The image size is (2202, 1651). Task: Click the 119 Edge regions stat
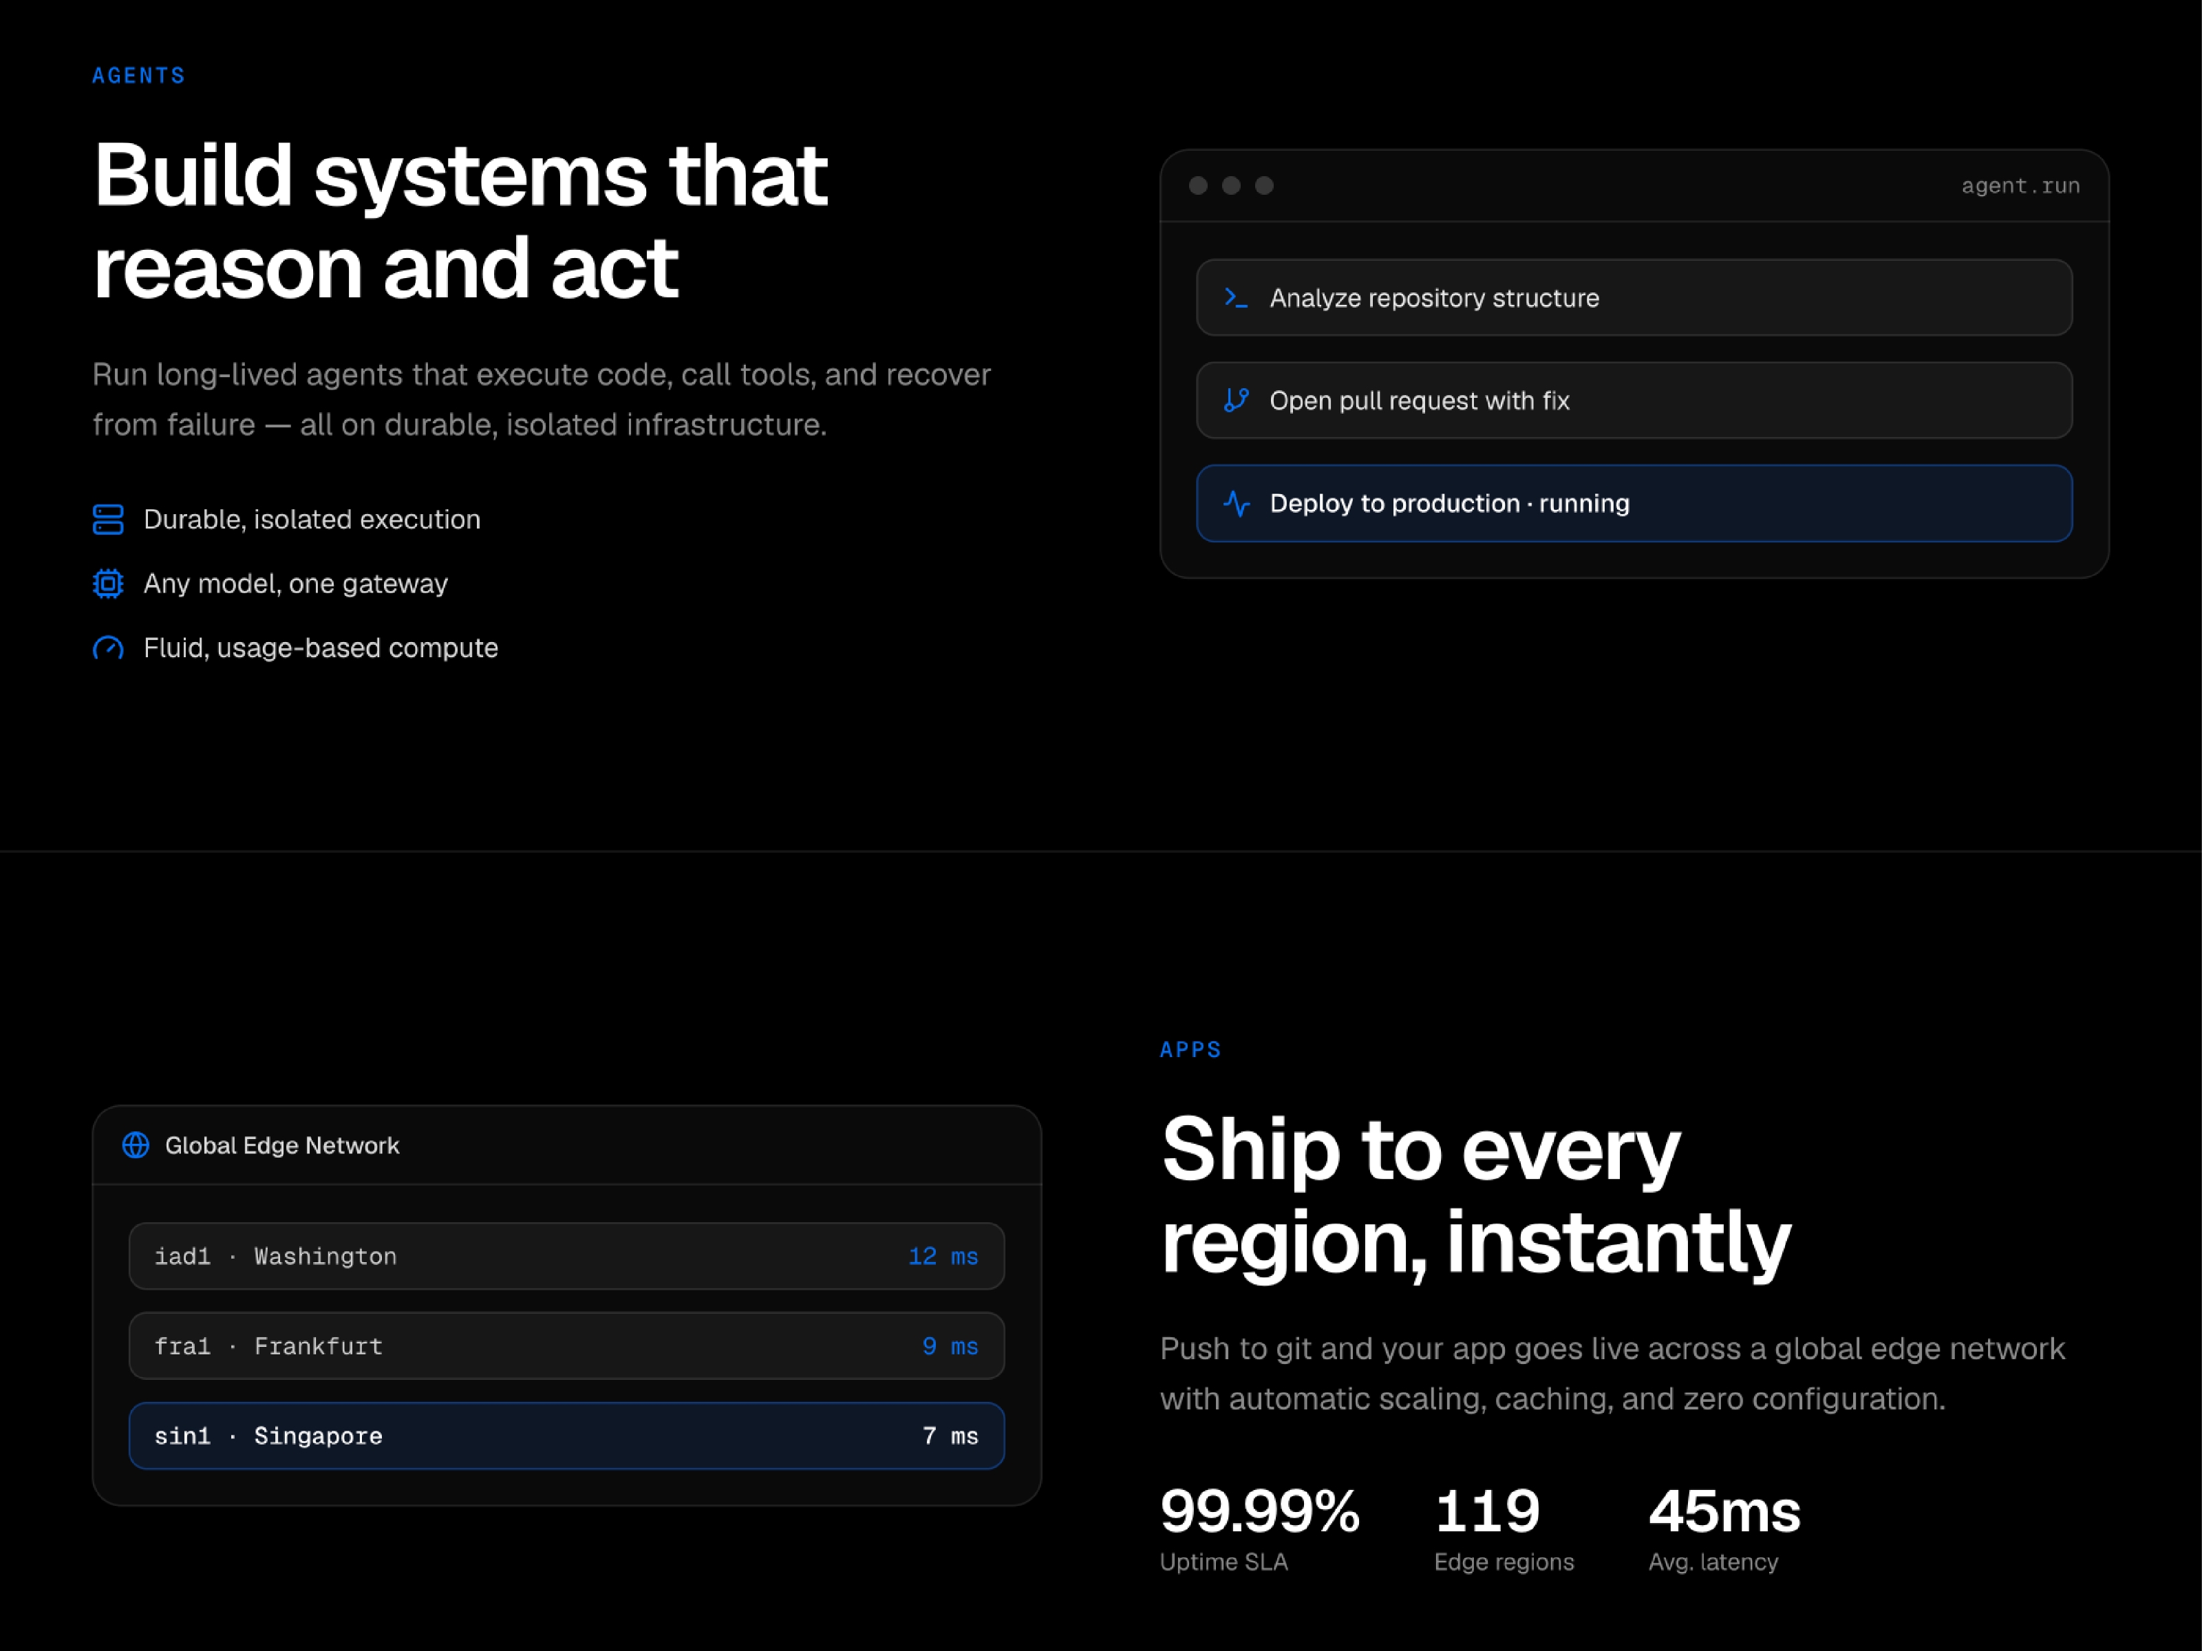click(1503, 1528)
